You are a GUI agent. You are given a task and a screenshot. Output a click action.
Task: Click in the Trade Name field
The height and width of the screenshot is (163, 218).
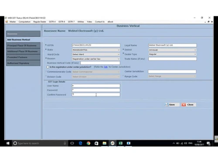[173, 59]
